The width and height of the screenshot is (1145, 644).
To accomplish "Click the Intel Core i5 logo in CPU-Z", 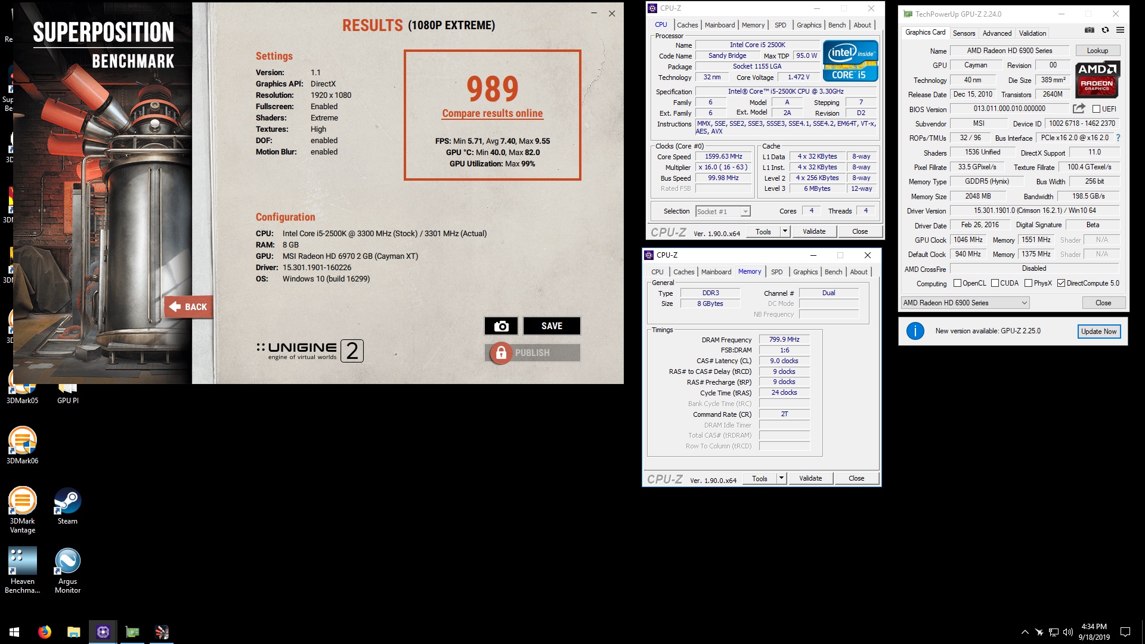I will (850, 61).
